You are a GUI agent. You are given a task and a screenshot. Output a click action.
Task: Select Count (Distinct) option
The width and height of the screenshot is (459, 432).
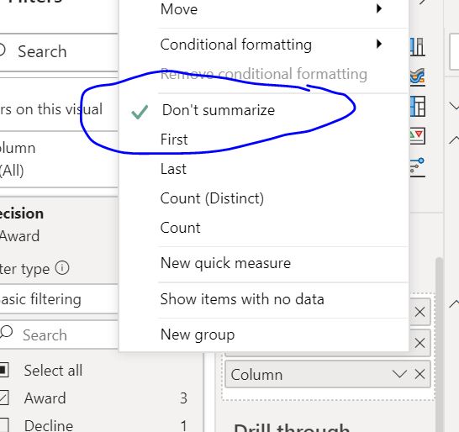(212, 198)
